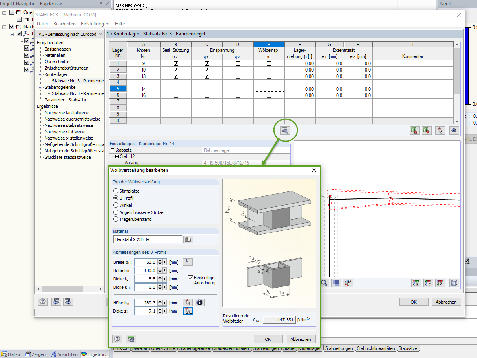The image size is (477, 358).
Task: Collapse Stab 12 row in settings grid
Action: [x=117, y=157]
